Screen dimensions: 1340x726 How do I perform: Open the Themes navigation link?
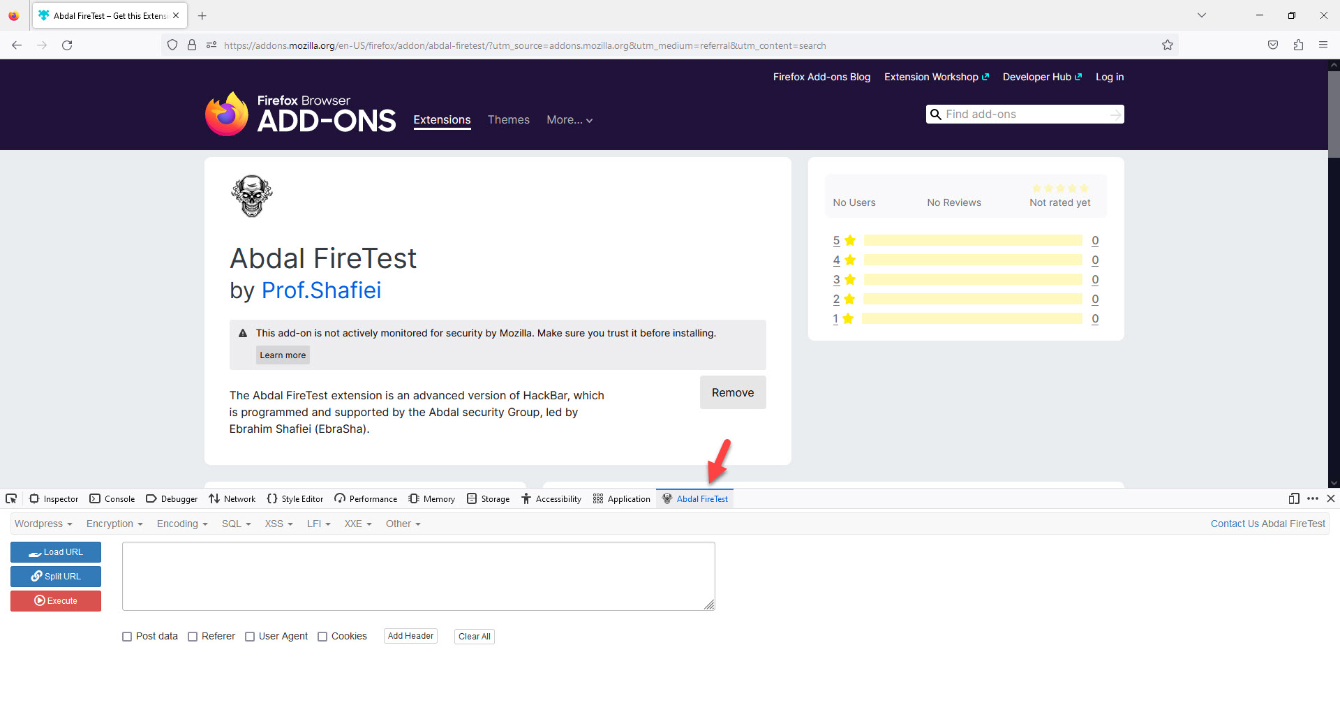(x=509, y=120)
